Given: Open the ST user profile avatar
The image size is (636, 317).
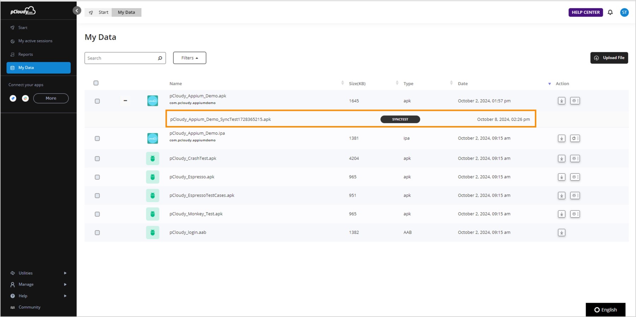Looking at the screenshot, I should [624, 12].
